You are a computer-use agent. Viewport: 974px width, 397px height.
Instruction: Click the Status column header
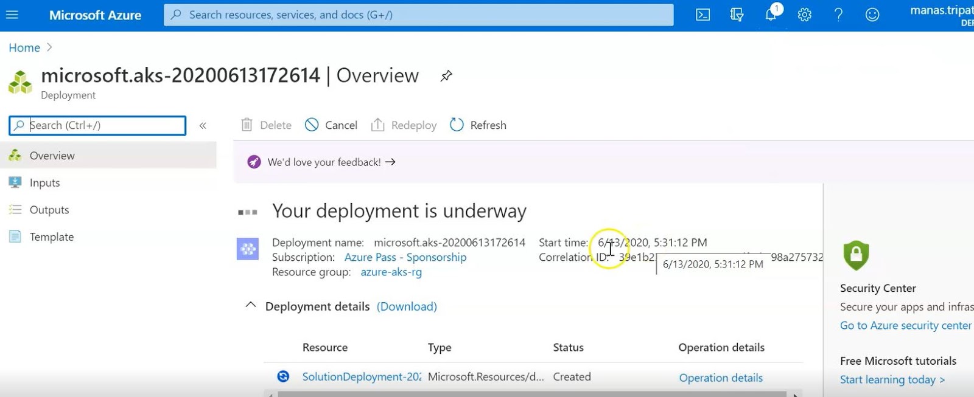pyautogui.click(x=568, y=347)
